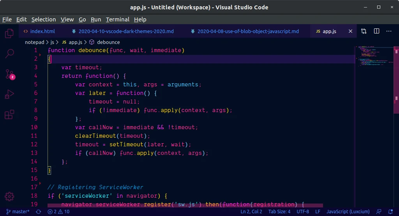Collapse the fold arrow at line 17
The height and width of the screenshot is (216, 399).
tap(40, 183)
